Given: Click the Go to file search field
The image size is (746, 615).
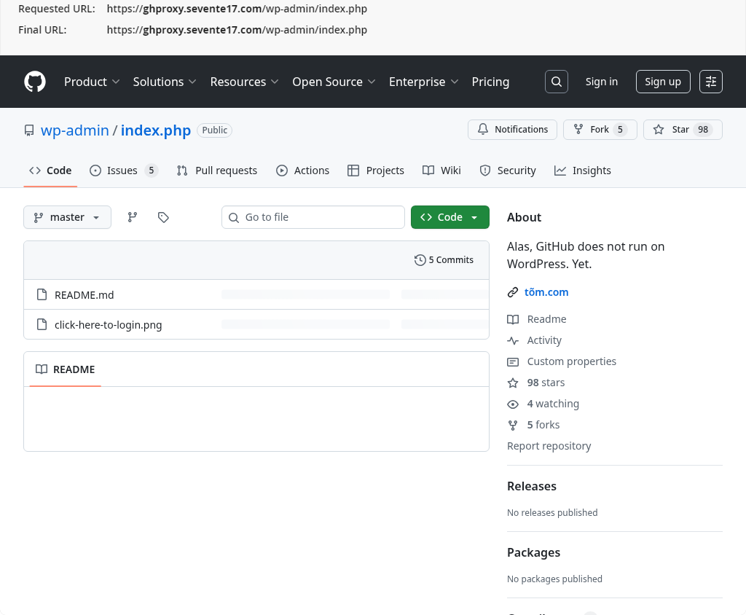Looking at the screenshot, I should (x=313, y=217).
